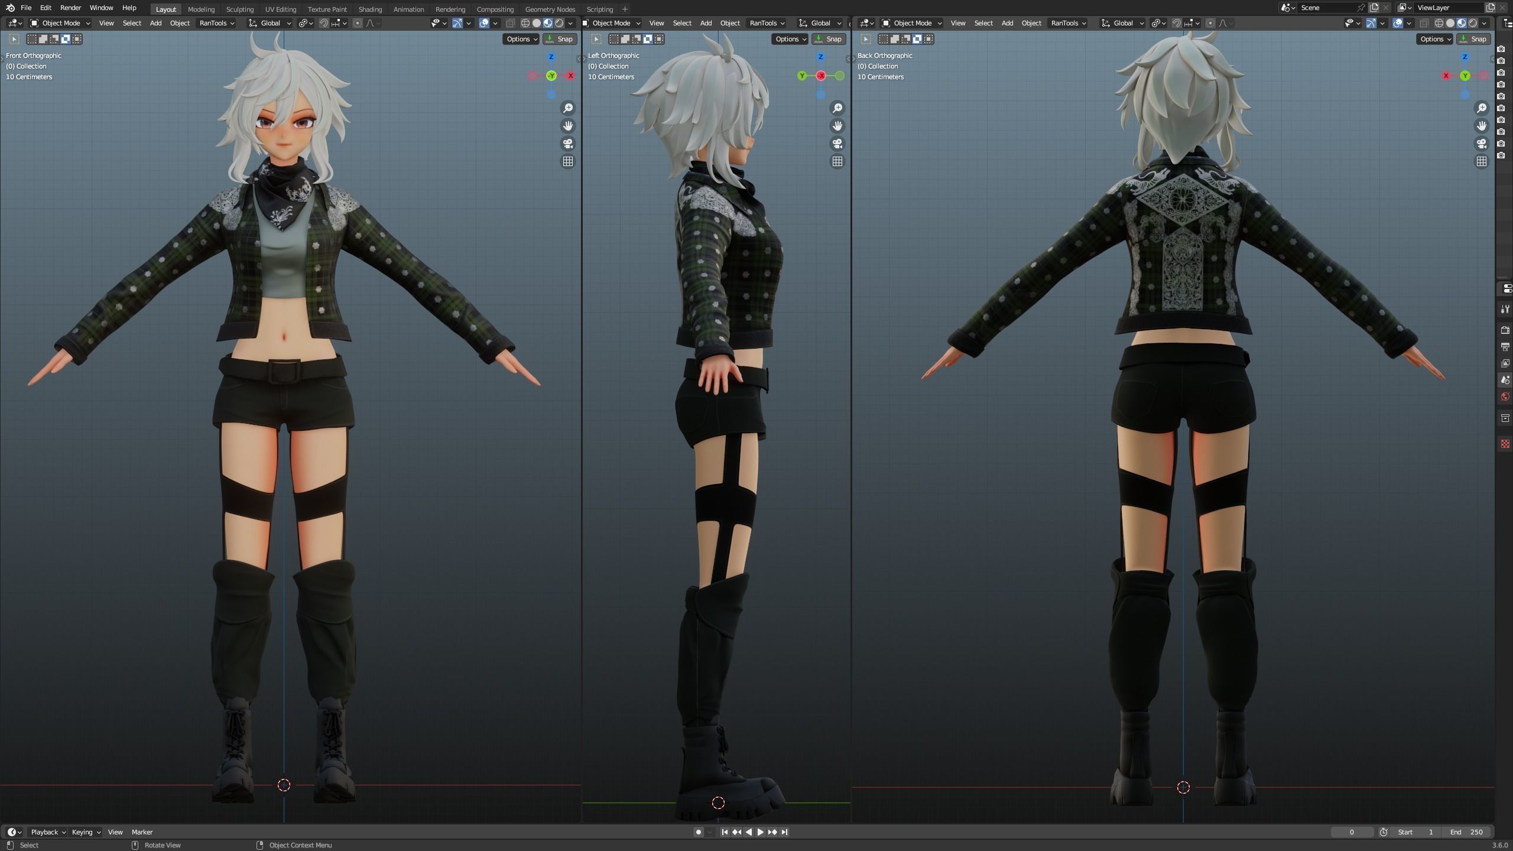Screen dimensions: 1513x851
Task: Click the Y axis on the navigation gizmo
Action: click(x=551, y=76)
